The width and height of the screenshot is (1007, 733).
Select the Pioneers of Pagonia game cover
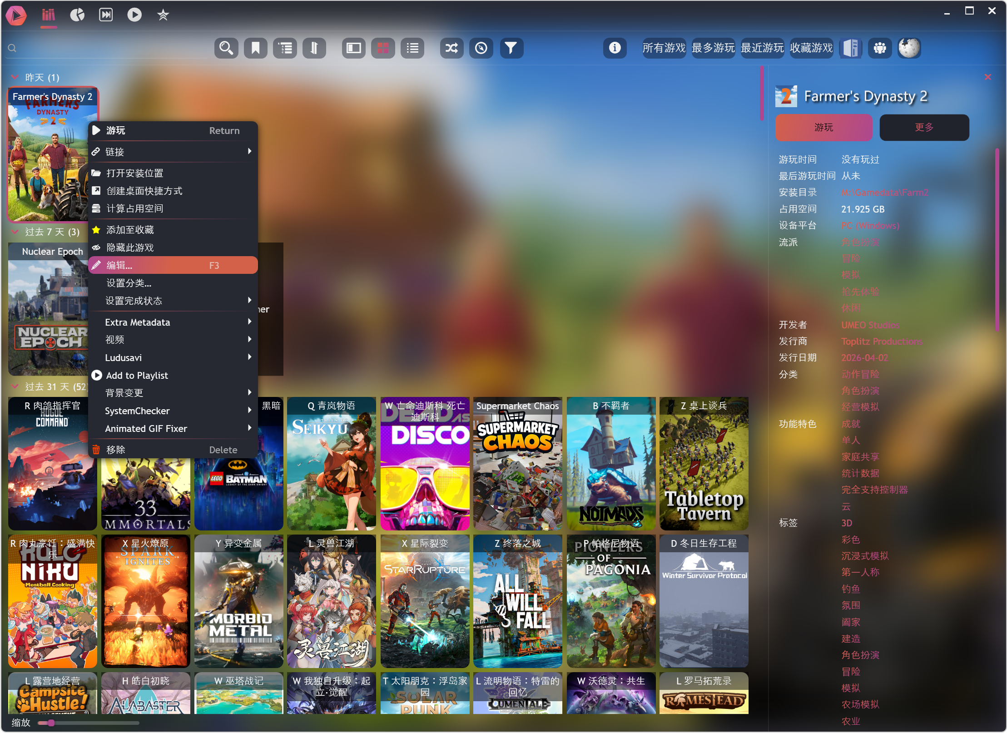tap(611, 601)
